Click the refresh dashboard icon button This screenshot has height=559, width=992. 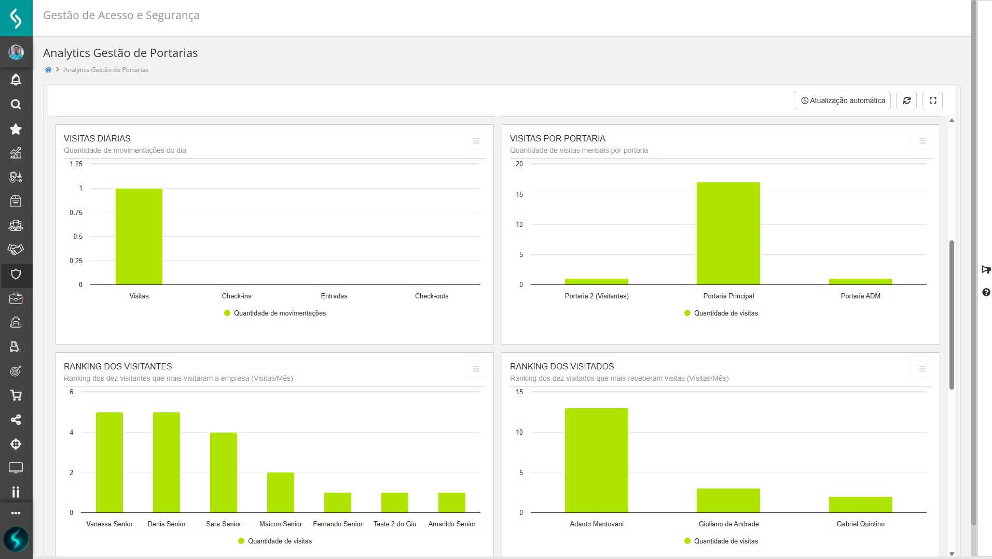tap(906, 101)
